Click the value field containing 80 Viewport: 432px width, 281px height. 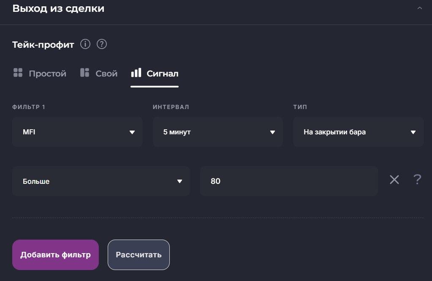click(x=288, y=181)
